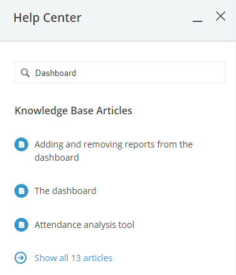Click document icon beside Attendance analysis tool
Image resolution: width=236 pixels, height=275 pixels.
[x=21, y=225]
